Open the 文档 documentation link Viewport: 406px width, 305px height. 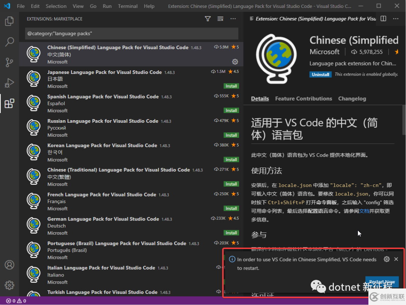(x=364, y=211)
